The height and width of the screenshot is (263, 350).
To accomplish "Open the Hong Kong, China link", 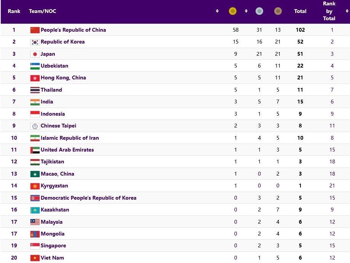I will [63, 78].
